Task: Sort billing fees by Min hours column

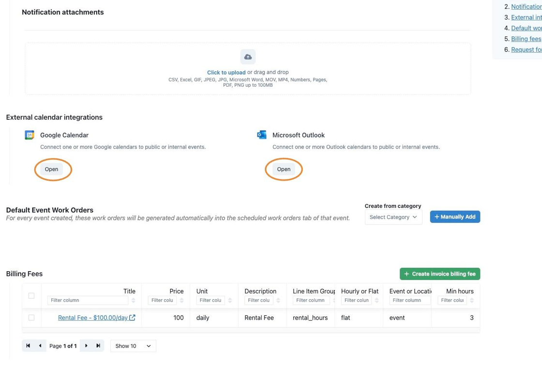Action: (472, 300)
